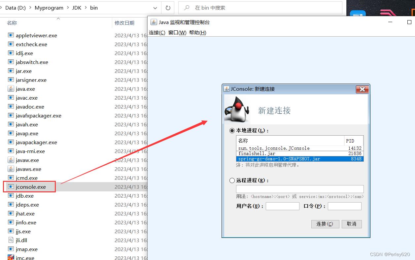415x260 pixels.
Task: Select the spring-gc-demo-1.0-SNAPSHOT.jar process row
Action: coord(300,159)
